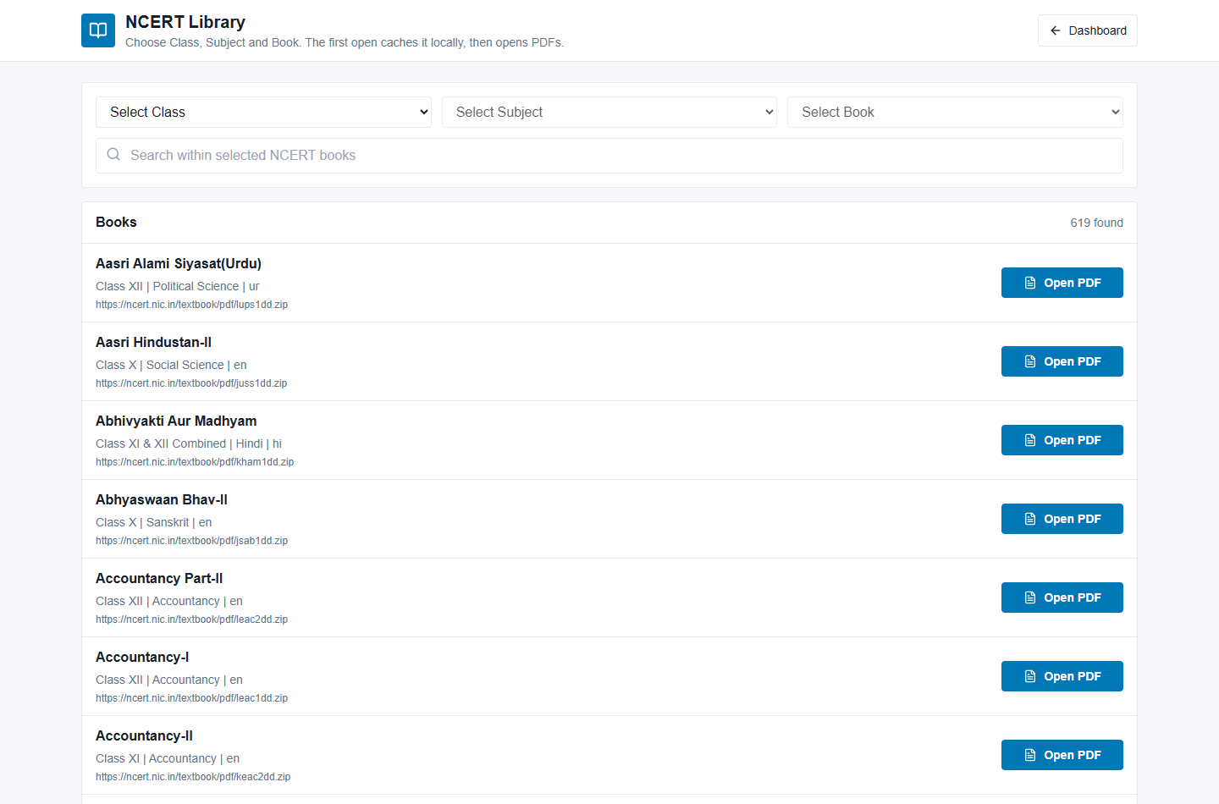Select the Abhyaswaan Bhav-II title
Image resolution: width=1219 pixels, height=804 pixels.
tap(162, 499)
